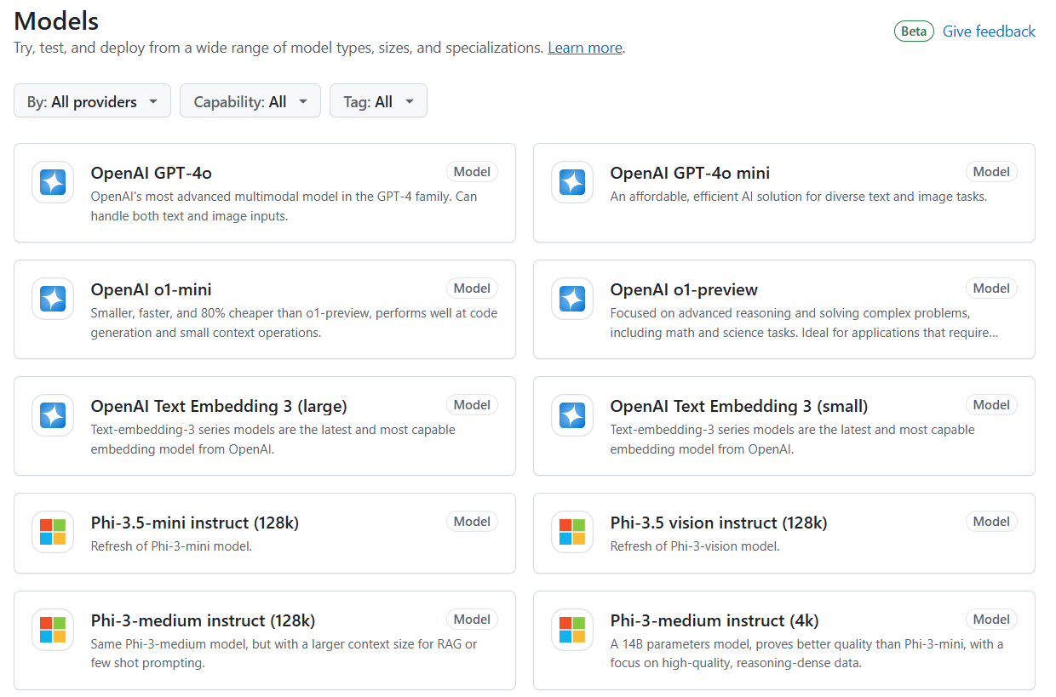This screenshot has width=1056, height=697.
Task: Click the Text Embedding 3 (small) icon
Action: [572, 415]
